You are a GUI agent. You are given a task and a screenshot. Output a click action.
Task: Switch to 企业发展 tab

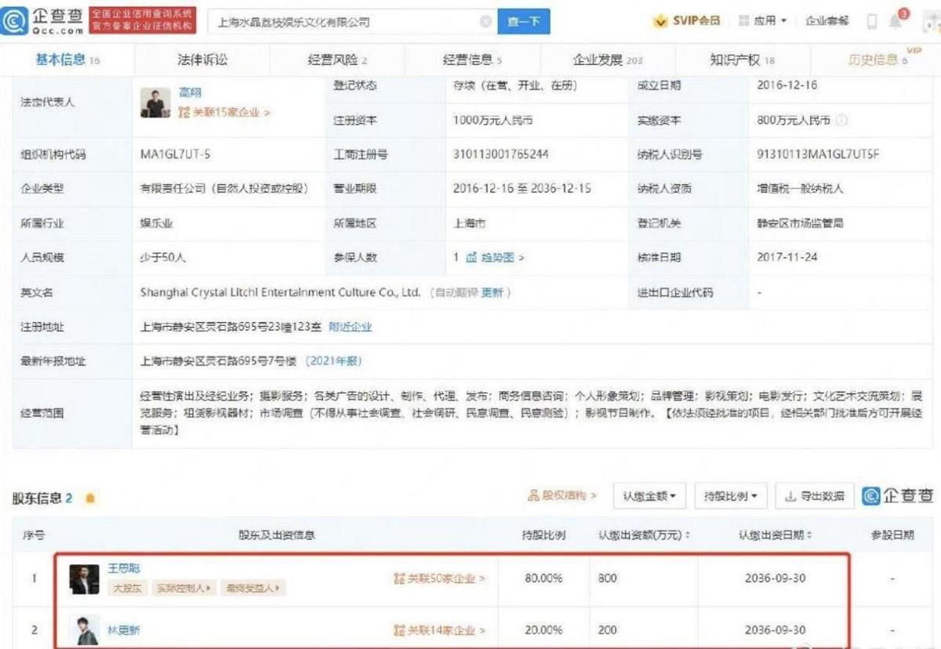pyautogui.click(x=607, y=60)
